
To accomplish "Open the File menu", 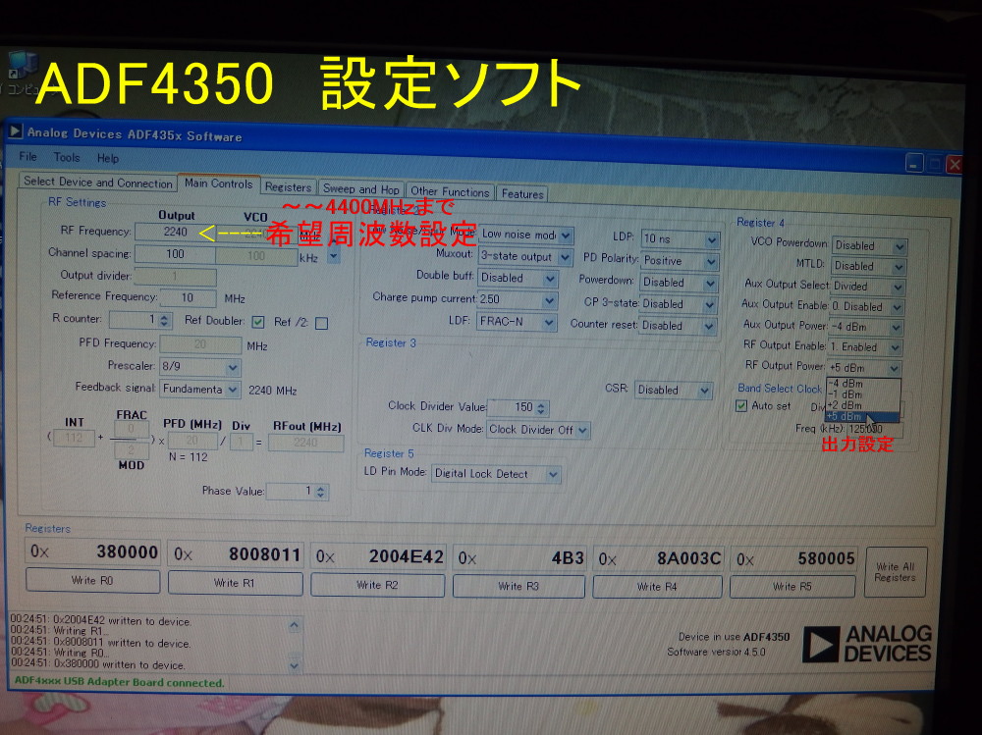I will (x=27, y=156).
